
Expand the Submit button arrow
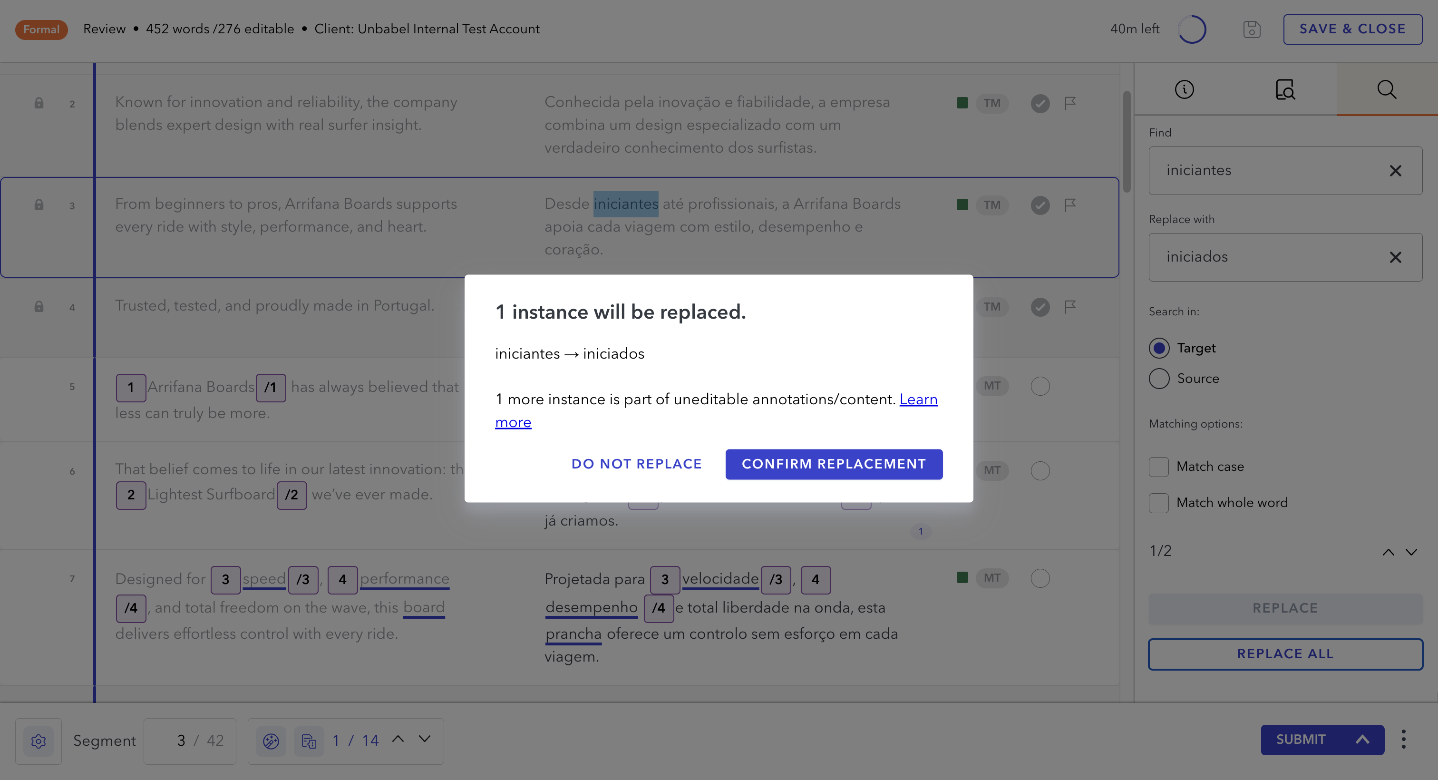(1362, 739)
